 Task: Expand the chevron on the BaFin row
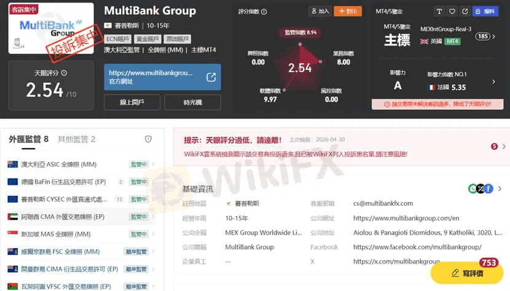pyautogui.click(x=153, y=182)
